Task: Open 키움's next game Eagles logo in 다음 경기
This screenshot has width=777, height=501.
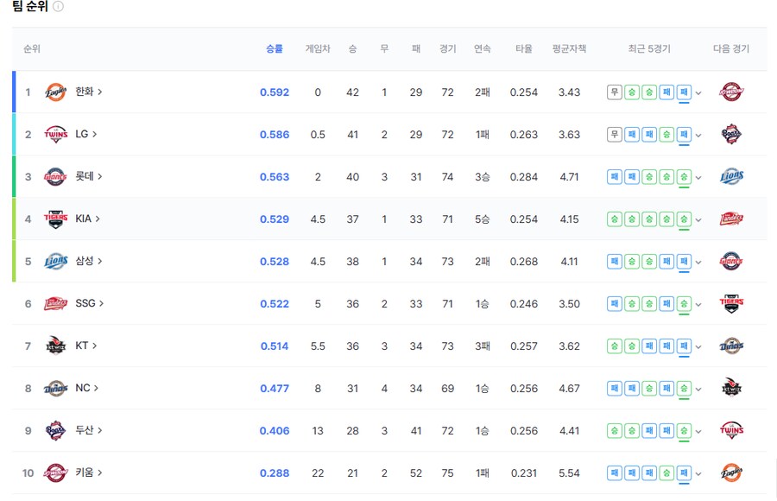Action: [x=731, y=473]
